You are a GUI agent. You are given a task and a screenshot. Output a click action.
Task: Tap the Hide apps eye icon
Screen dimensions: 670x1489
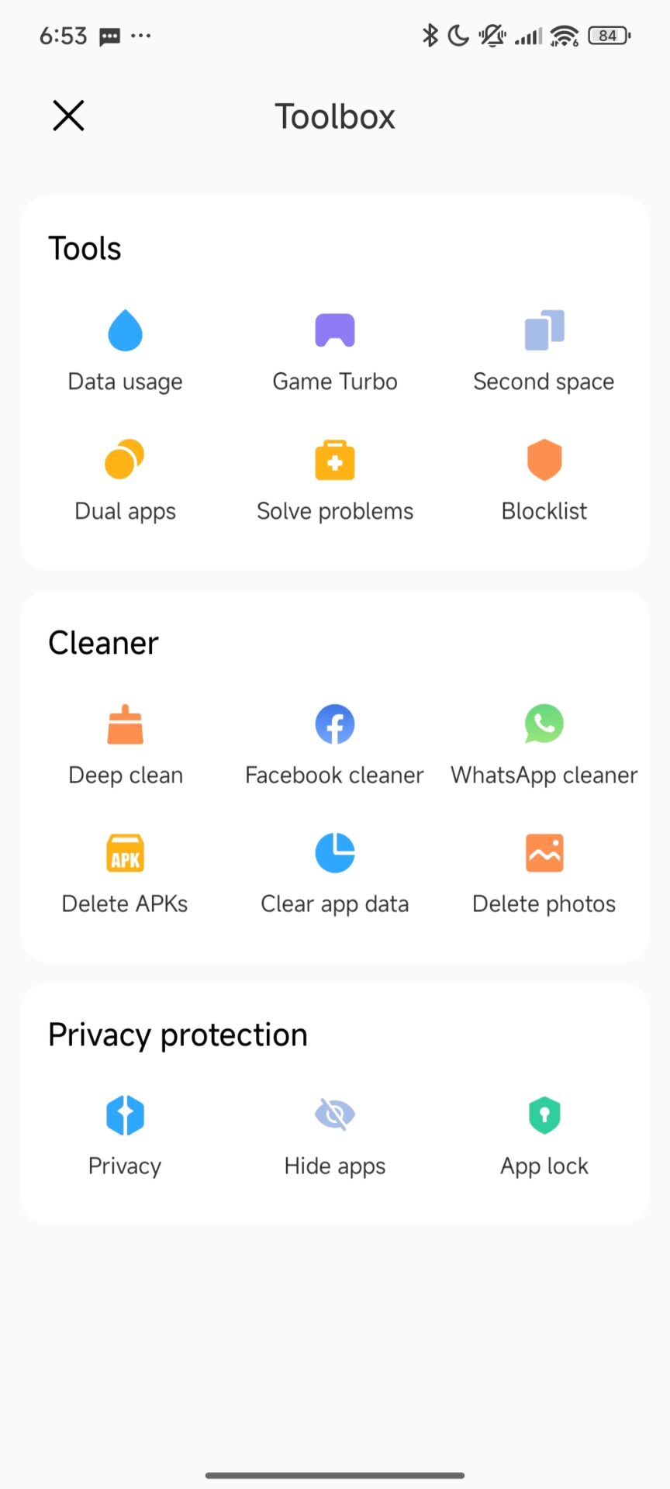coord(335,1116)
